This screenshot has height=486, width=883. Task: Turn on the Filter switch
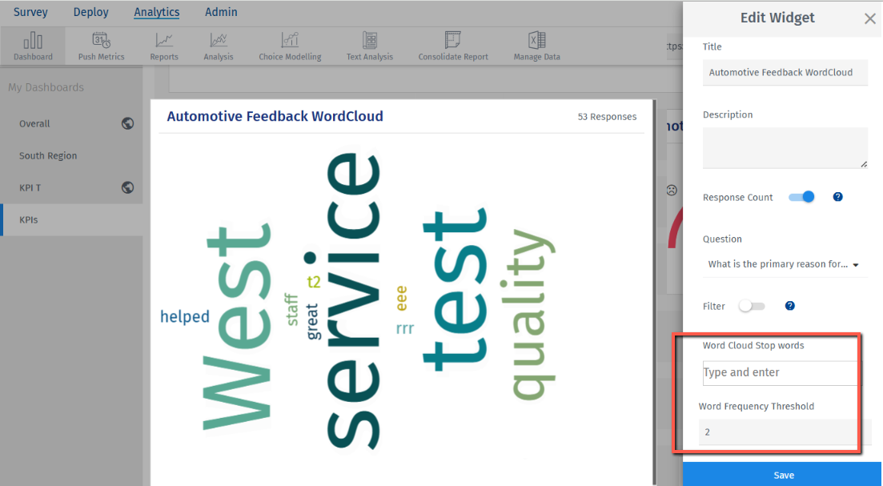[x=751, y=305]
